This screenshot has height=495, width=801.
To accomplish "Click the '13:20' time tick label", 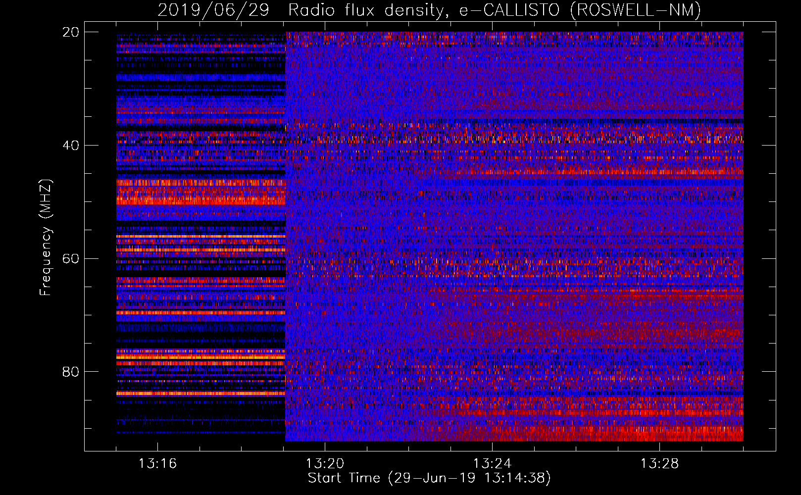I will (325, 464).
